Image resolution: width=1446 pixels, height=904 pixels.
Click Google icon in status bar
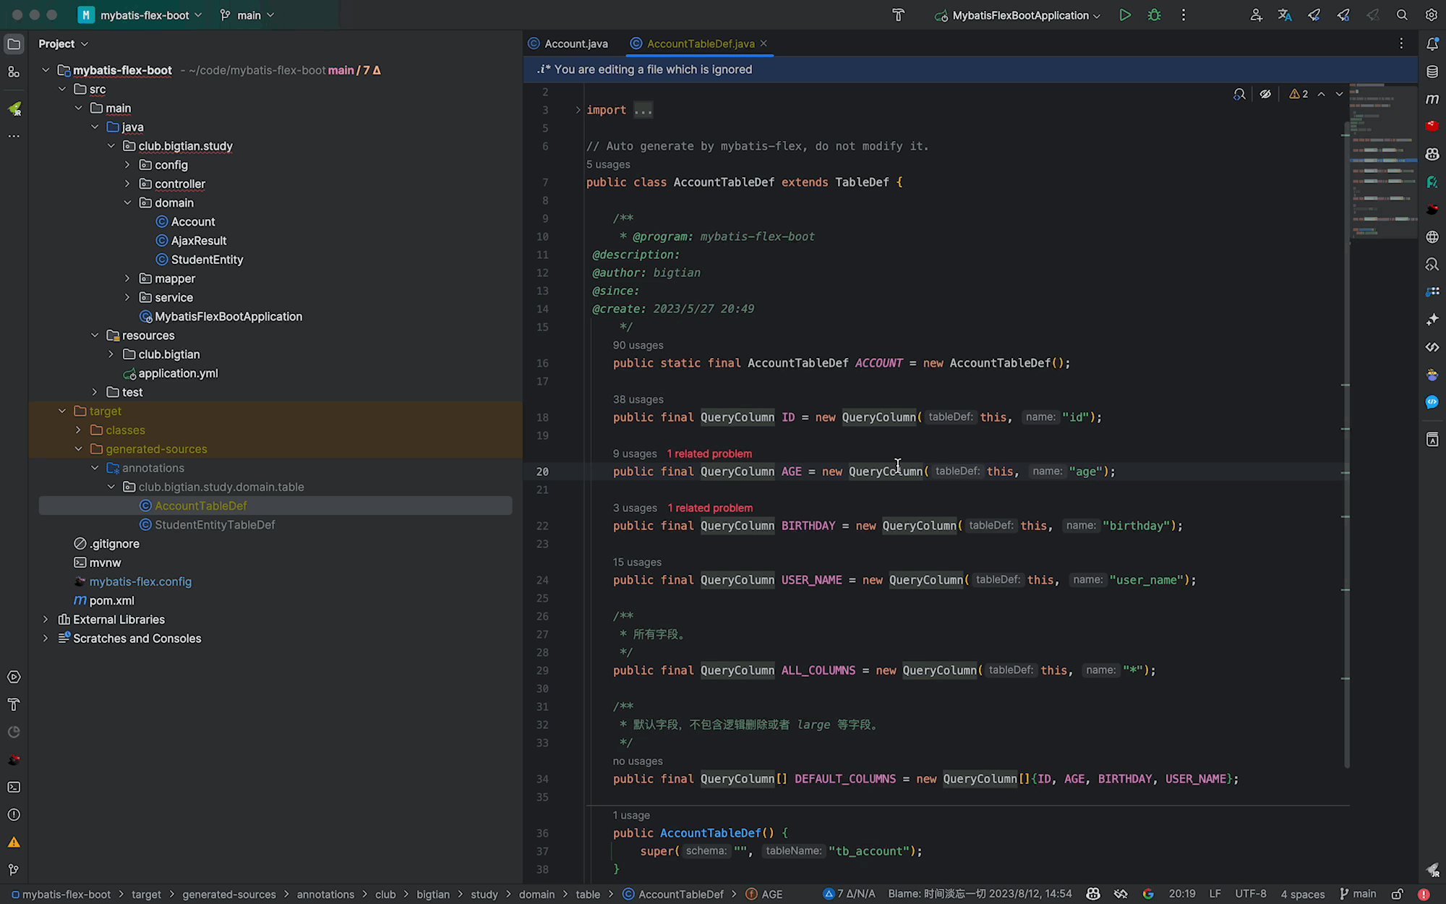click(x=1148, y=894)
